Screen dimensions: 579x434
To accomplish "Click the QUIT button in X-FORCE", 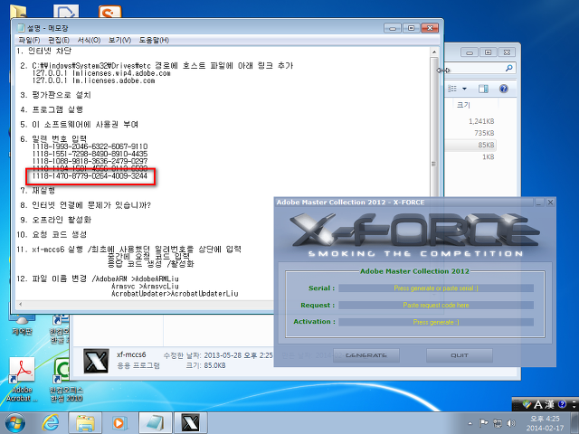I will pos(460,355).
